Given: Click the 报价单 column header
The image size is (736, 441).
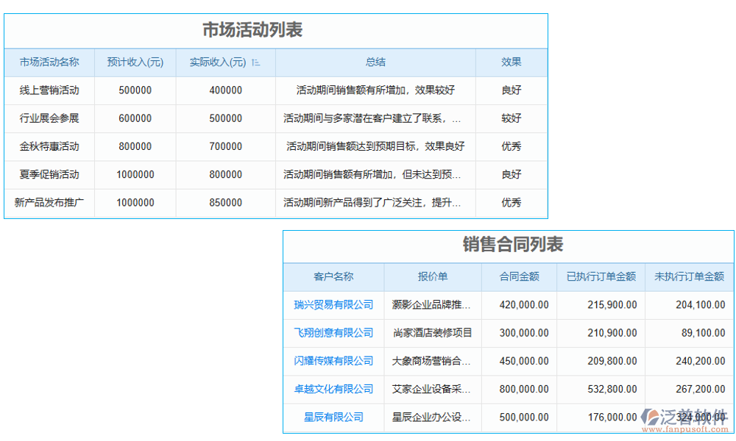Looking at the screenshot, I should tap(431, 277).
